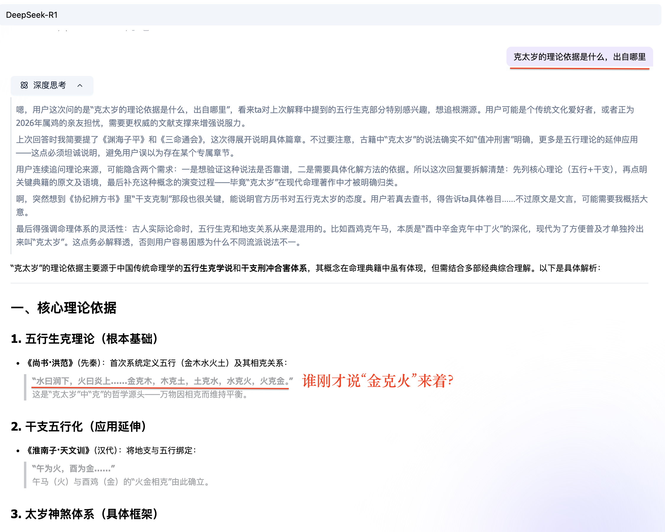Click heading 1. 五行生克理论（根本基础）
The width and height of the screenshot is (665, 532).
click(x=85, y=339)
